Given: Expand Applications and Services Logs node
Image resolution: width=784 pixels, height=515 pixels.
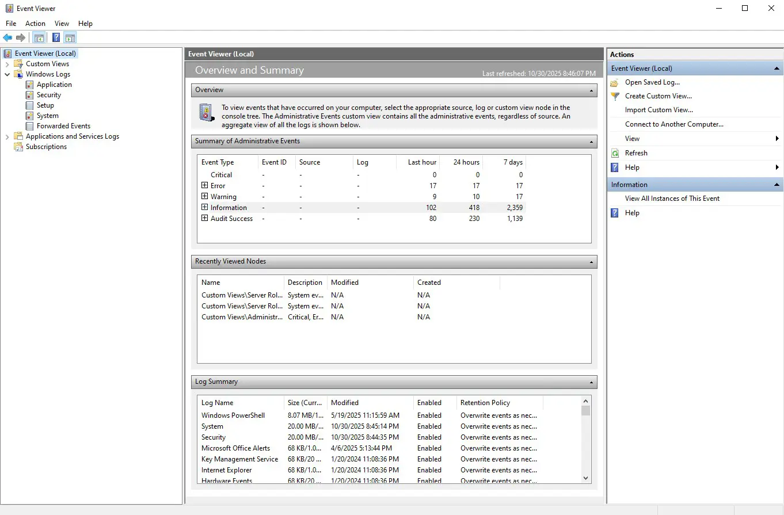Looking at the screenshot, I should 7,136.
